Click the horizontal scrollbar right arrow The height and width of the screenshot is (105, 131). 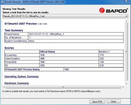[123, 87]
